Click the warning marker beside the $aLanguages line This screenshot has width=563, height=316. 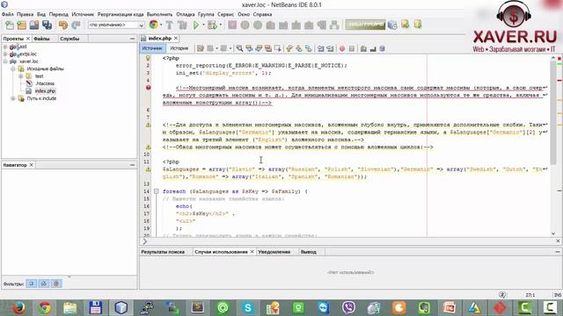pyautogui.click(x=148, y=169)
